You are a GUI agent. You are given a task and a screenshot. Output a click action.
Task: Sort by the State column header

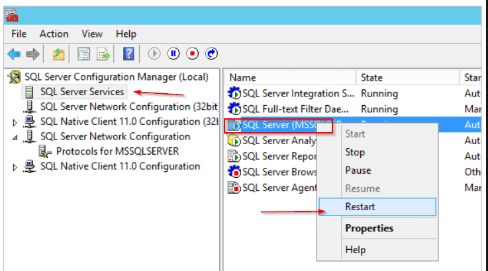coord(408,77)
